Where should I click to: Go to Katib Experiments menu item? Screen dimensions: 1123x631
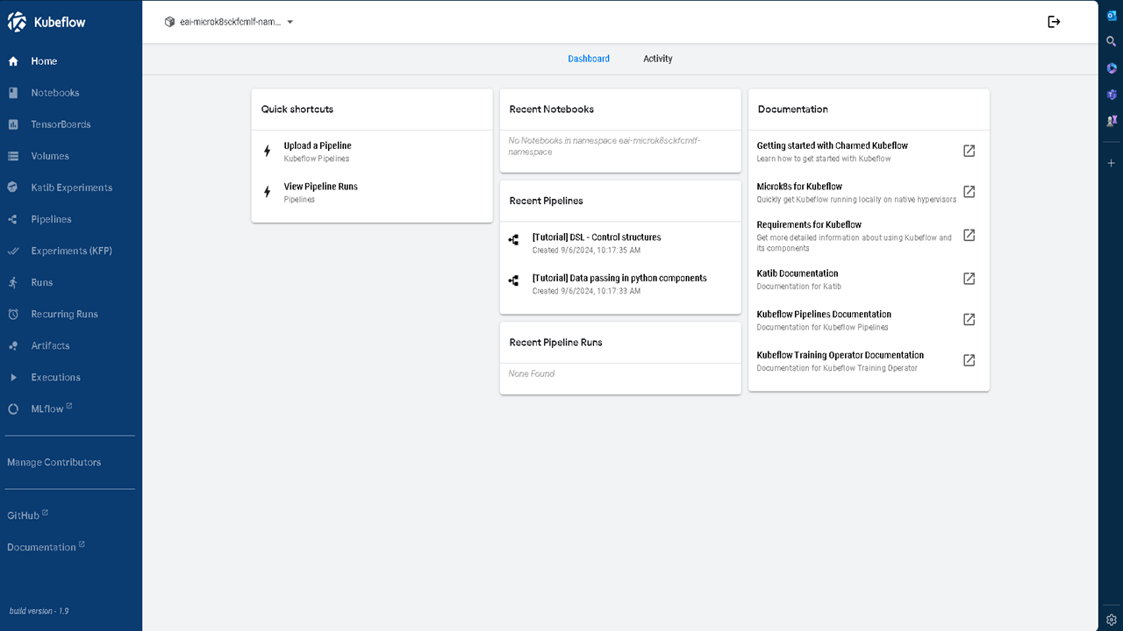click(71, 188)
